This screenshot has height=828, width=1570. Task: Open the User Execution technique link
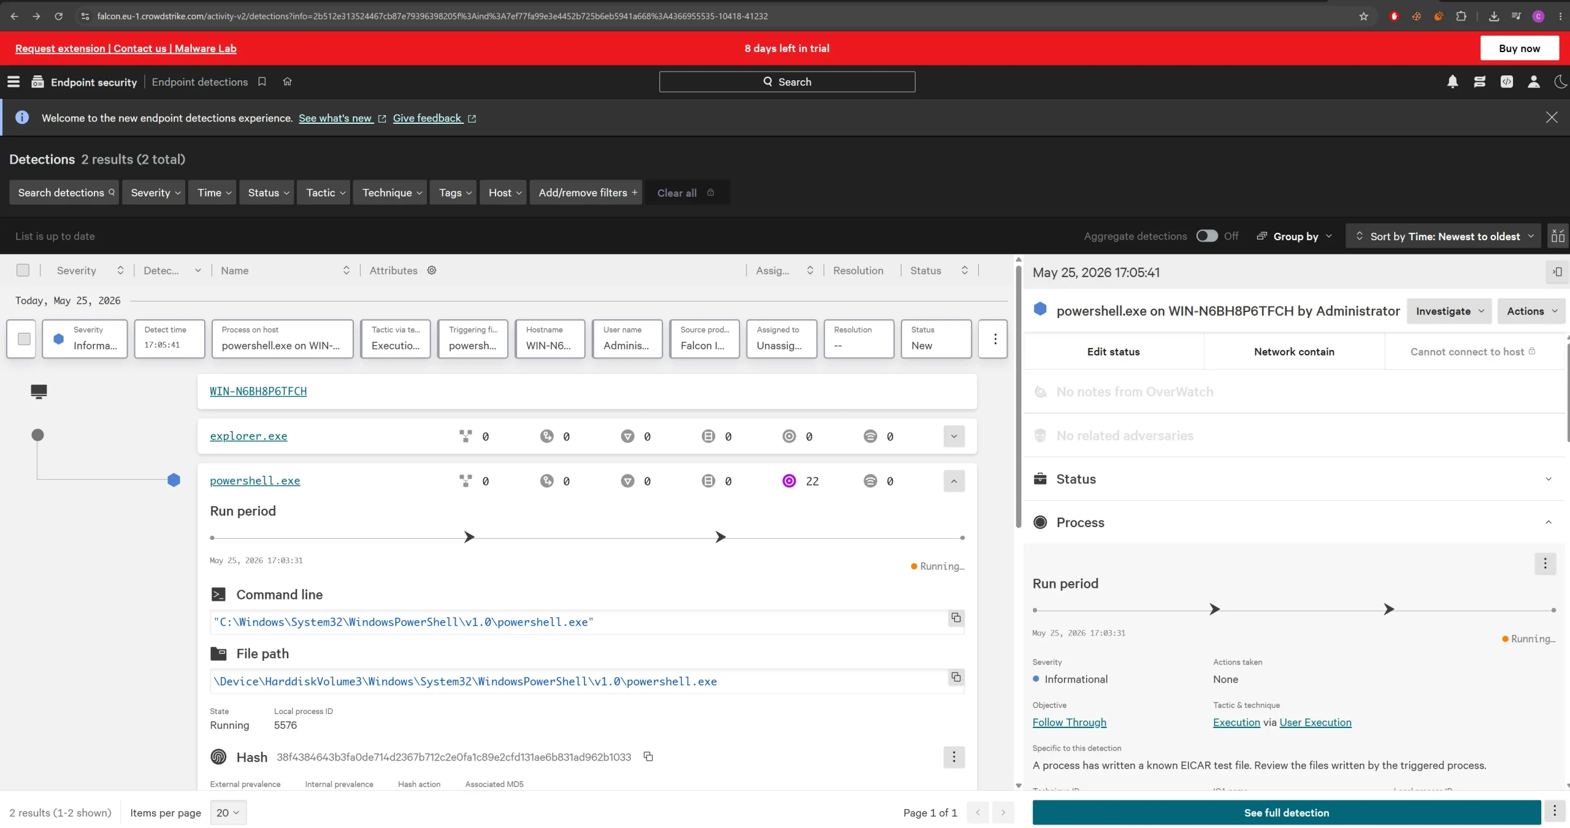click(x=1315, y=722)
